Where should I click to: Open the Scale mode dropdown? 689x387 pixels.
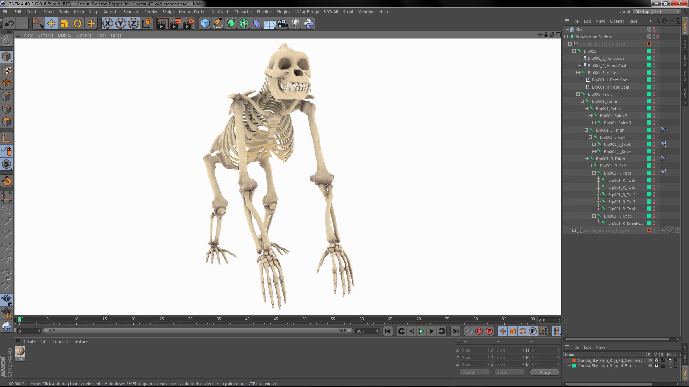(509, 372)
